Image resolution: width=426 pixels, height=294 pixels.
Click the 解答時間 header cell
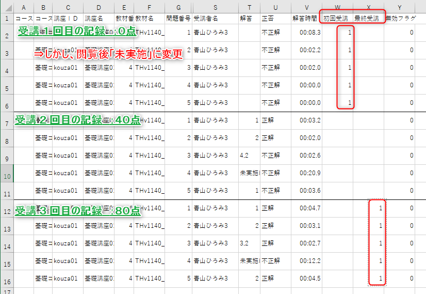(306, 18)
